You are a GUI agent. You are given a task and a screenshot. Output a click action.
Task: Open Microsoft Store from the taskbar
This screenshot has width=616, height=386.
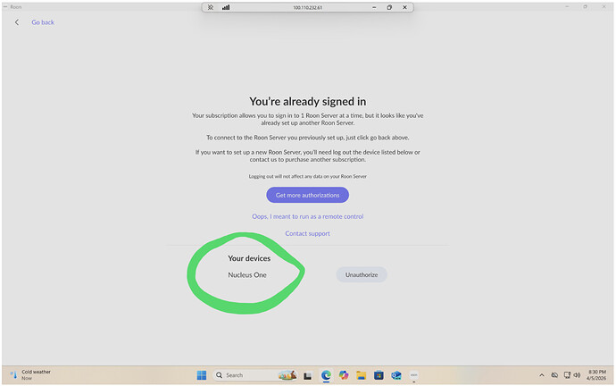379,375
